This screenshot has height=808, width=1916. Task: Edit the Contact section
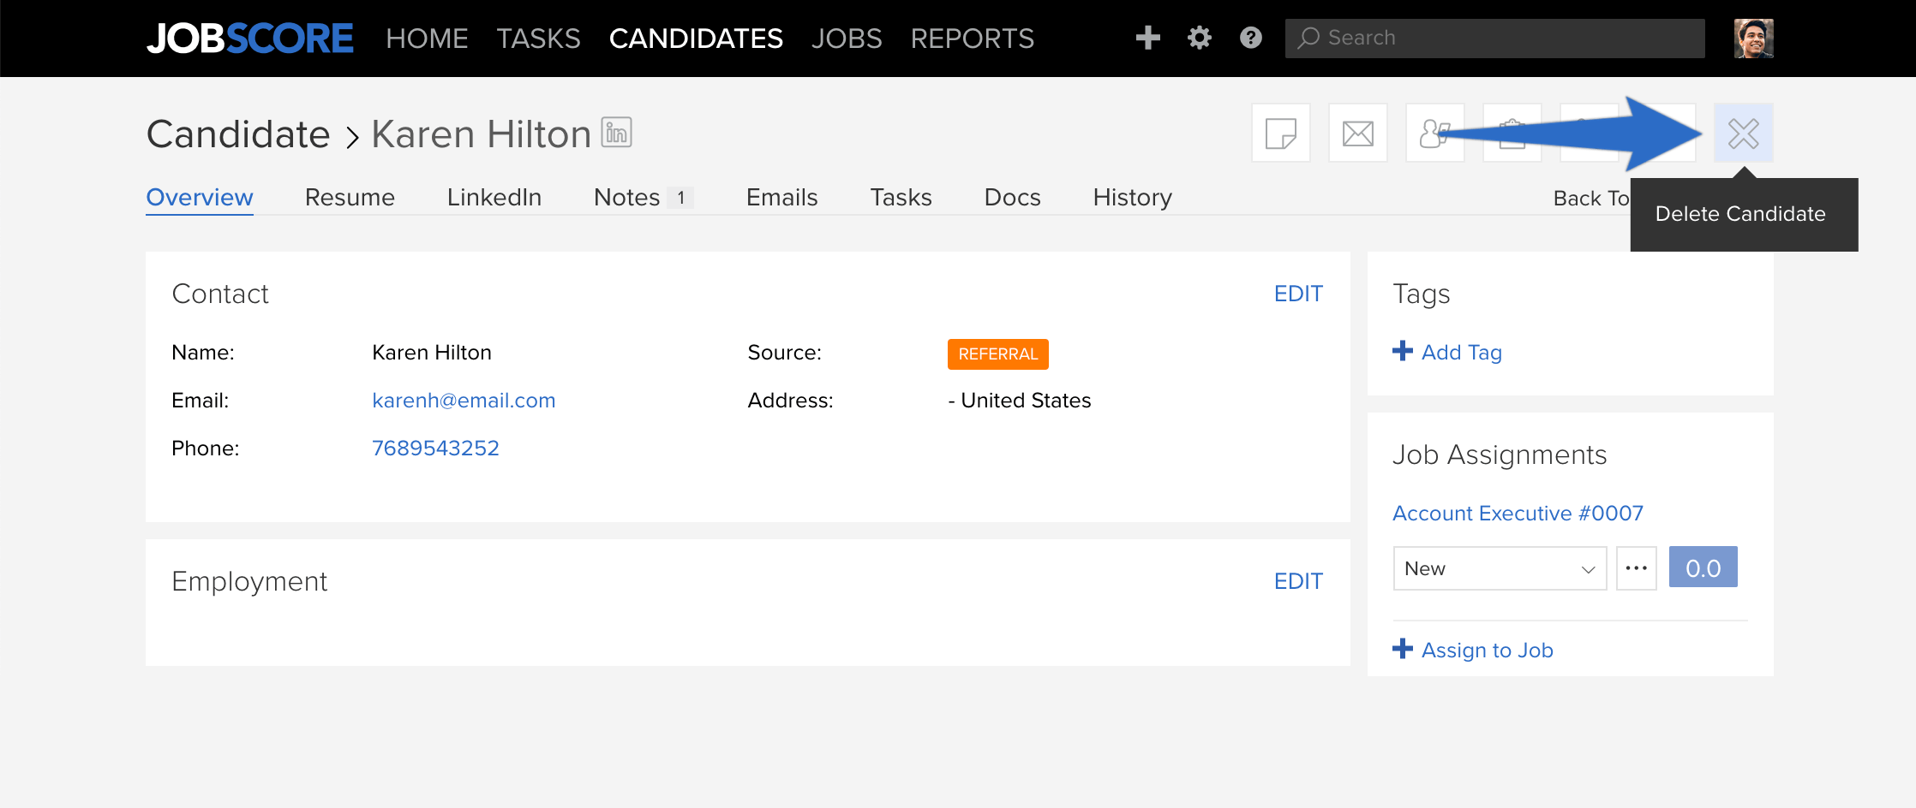pyautogui.click(x=1298, y=294)
